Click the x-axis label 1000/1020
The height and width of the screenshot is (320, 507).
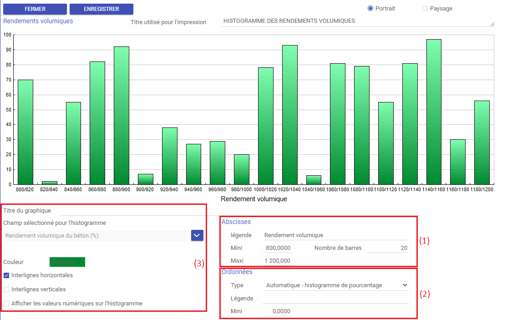[265, 189]
